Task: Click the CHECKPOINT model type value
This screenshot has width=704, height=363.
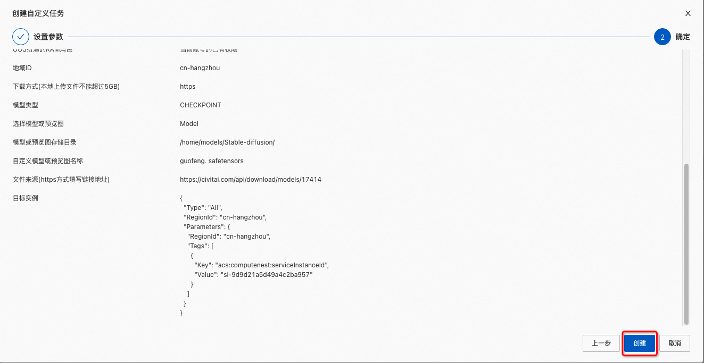Action: point(201,105)
